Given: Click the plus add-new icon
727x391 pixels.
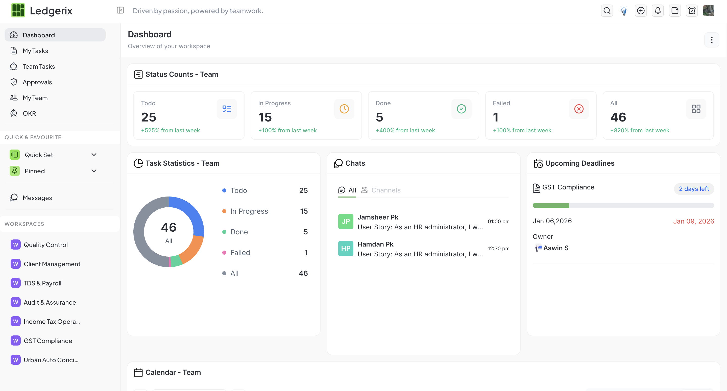Looking at the screenshot, I should (x=641, y=11).
